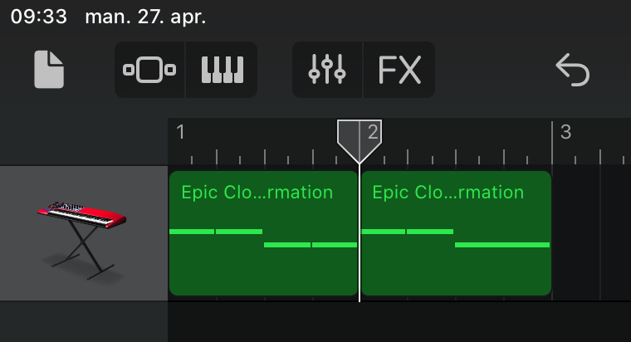This screenshot has width=631, height=342.
Task: Tap the bar 2 number in ruler
Action: pos(374,132)
